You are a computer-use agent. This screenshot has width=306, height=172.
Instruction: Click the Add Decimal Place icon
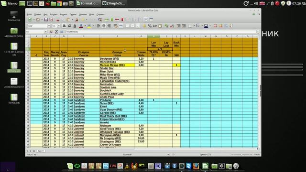pos(166,26)
